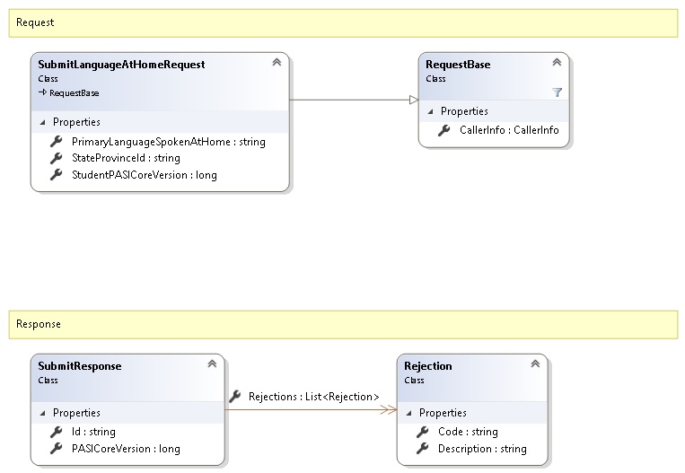685x473 pixels.
Task: Collapse Properties section in Rejection class
Action: click(x=408, y=413)
